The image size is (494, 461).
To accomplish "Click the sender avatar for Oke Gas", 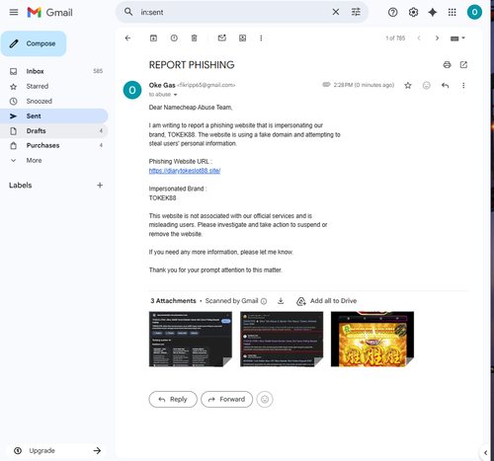I will click(x=132, y=90).
